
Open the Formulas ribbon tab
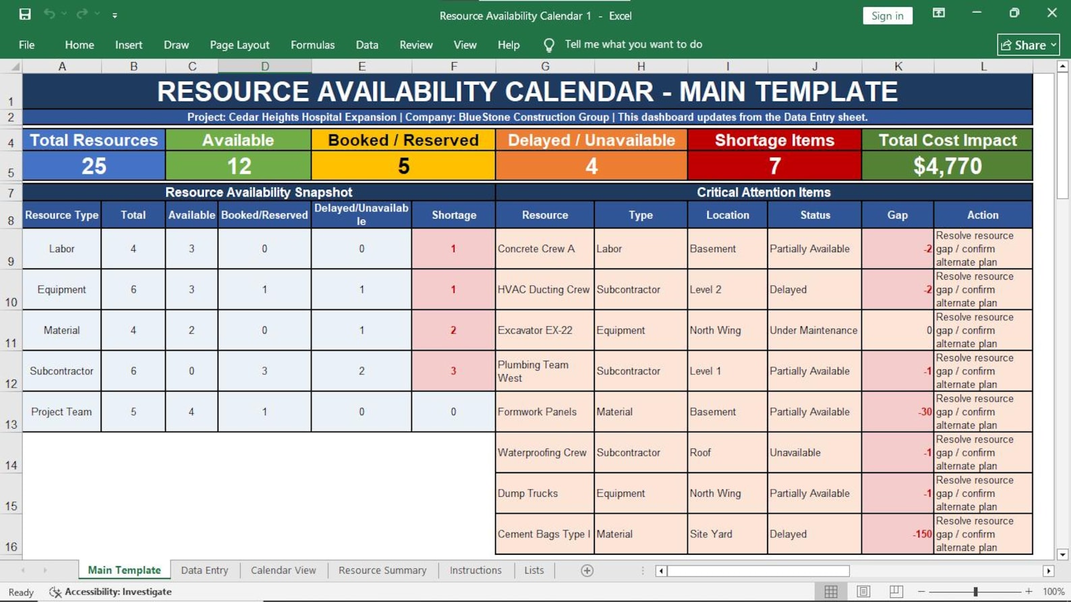point(312,44)
